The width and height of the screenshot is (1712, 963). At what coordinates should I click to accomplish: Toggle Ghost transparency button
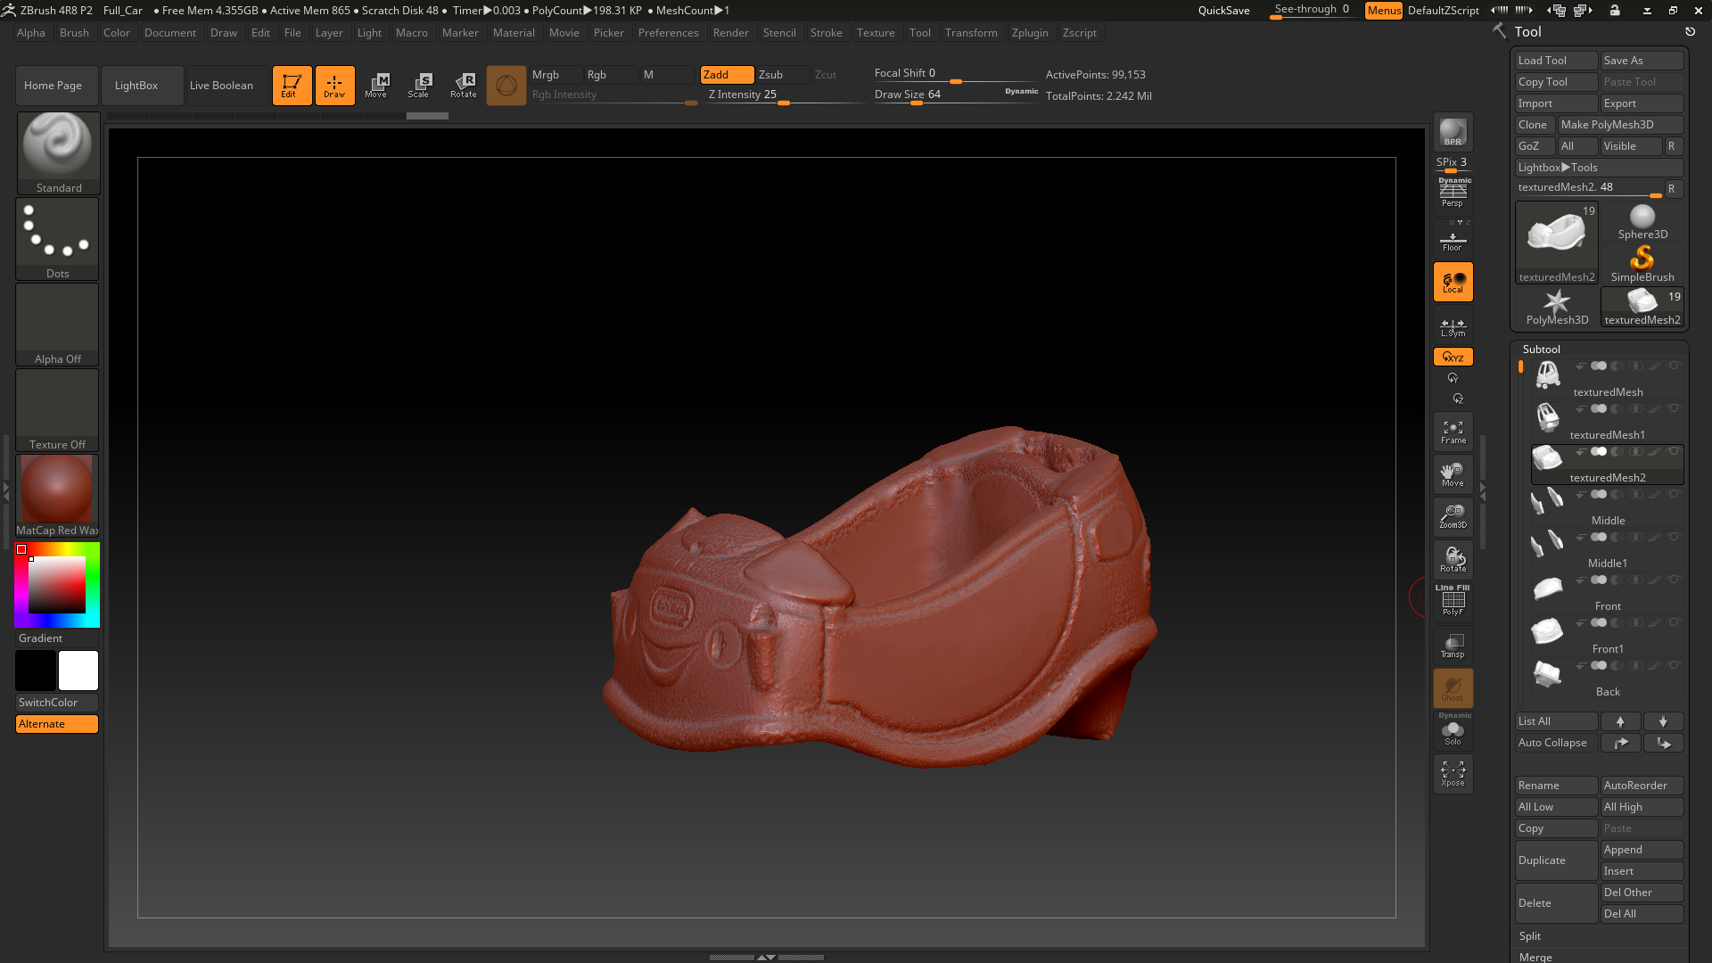click(1453, 688)
